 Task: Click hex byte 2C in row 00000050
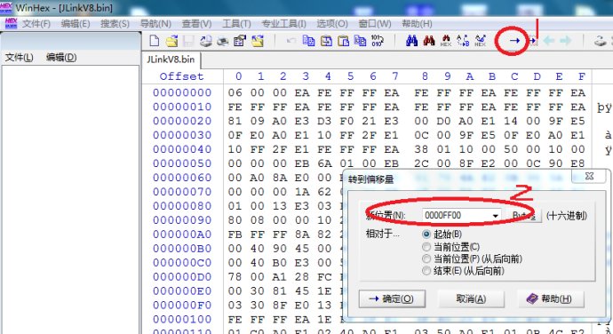point(421,163)
